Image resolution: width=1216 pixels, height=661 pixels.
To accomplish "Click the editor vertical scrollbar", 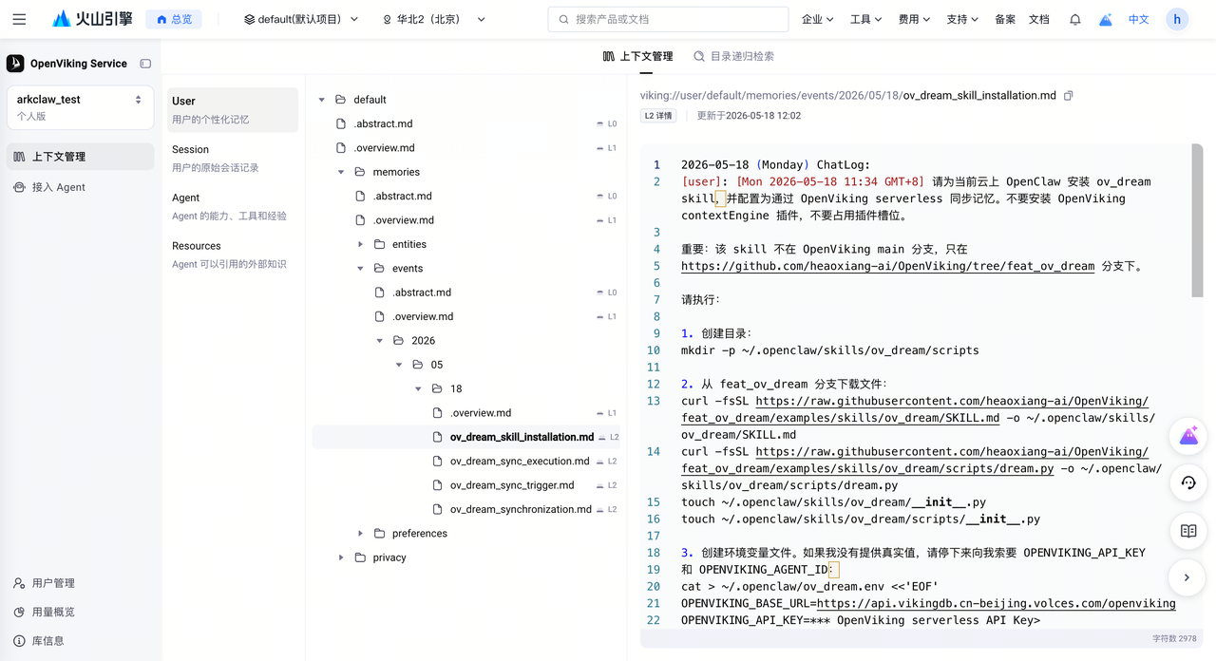I will 1197,220.
